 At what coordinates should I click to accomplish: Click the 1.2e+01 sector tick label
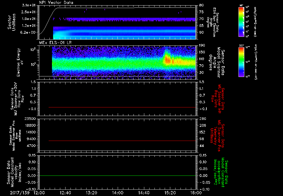29,26
